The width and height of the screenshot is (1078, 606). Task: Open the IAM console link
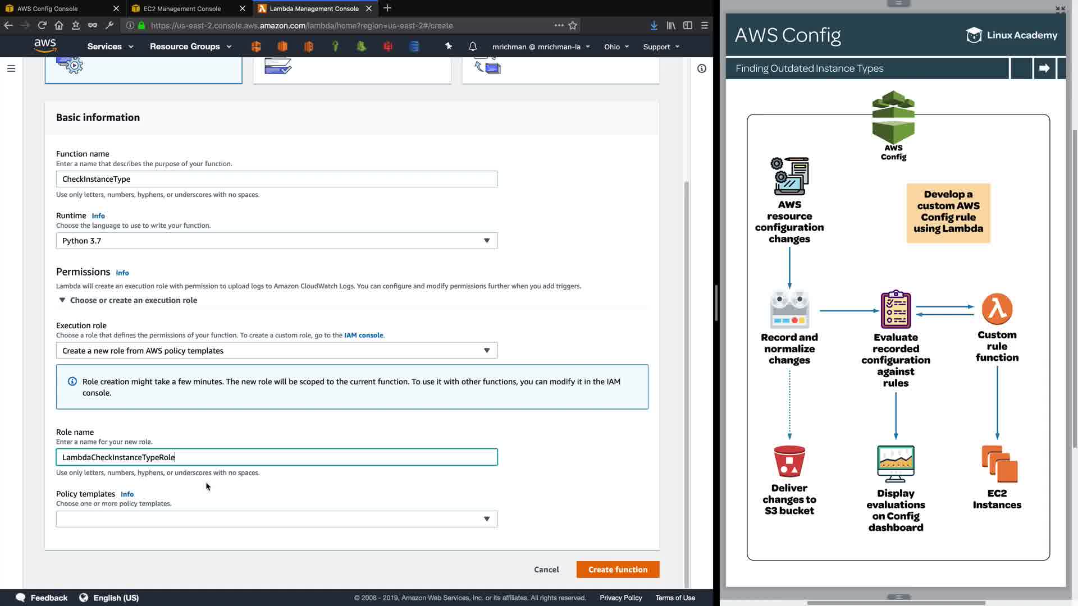click(x=363, y=336)
